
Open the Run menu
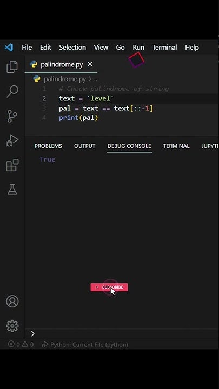[138, 48]
